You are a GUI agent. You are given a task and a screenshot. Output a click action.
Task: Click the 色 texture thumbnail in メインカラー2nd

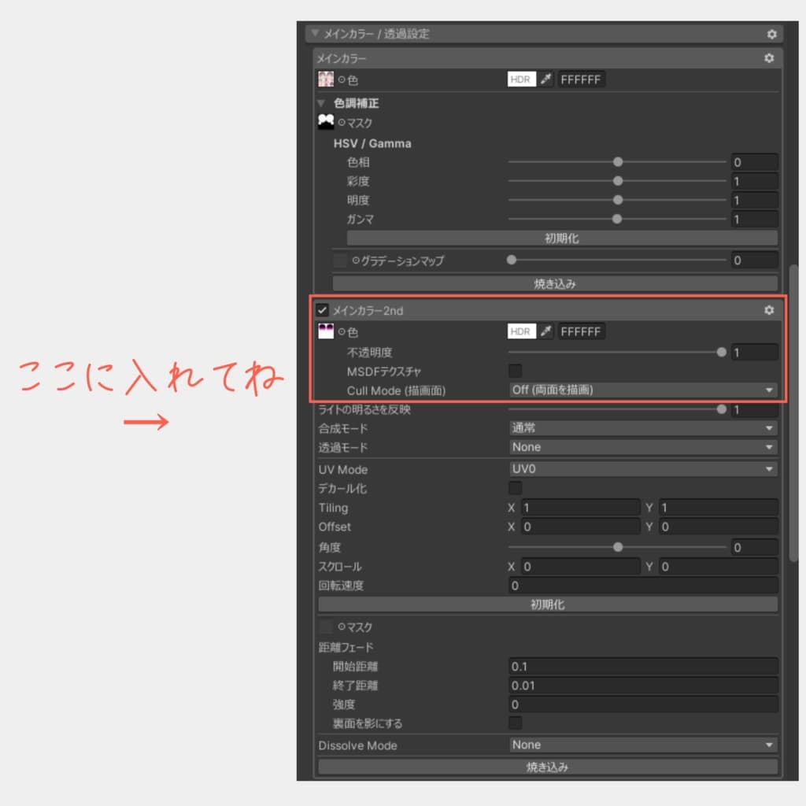tap(327, 331)
